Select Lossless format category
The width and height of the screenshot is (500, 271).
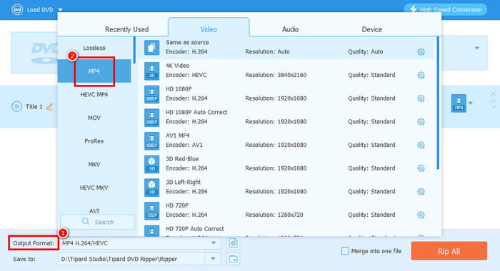pyautogui.click(x=94, y=48)
